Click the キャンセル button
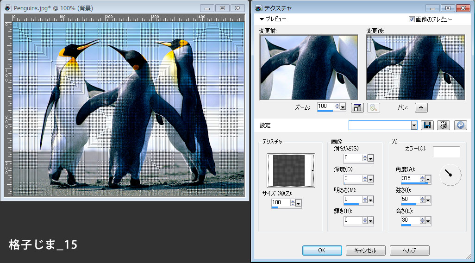475x263 pixels. pyautogui.click(x=366, y=250)
